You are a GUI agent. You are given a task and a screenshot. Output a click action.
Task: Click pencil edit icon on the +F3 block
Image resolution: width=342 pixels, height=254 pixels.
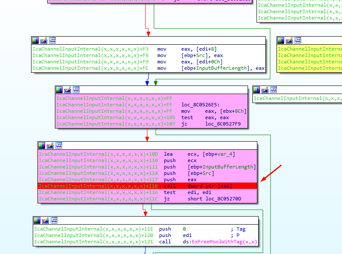[x=44, y=40]
